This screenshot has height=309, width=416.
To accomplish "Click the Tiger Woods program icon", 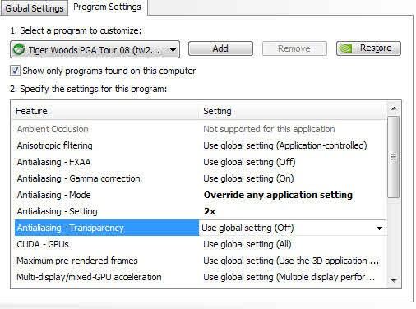I will click(x=19, y=49).
